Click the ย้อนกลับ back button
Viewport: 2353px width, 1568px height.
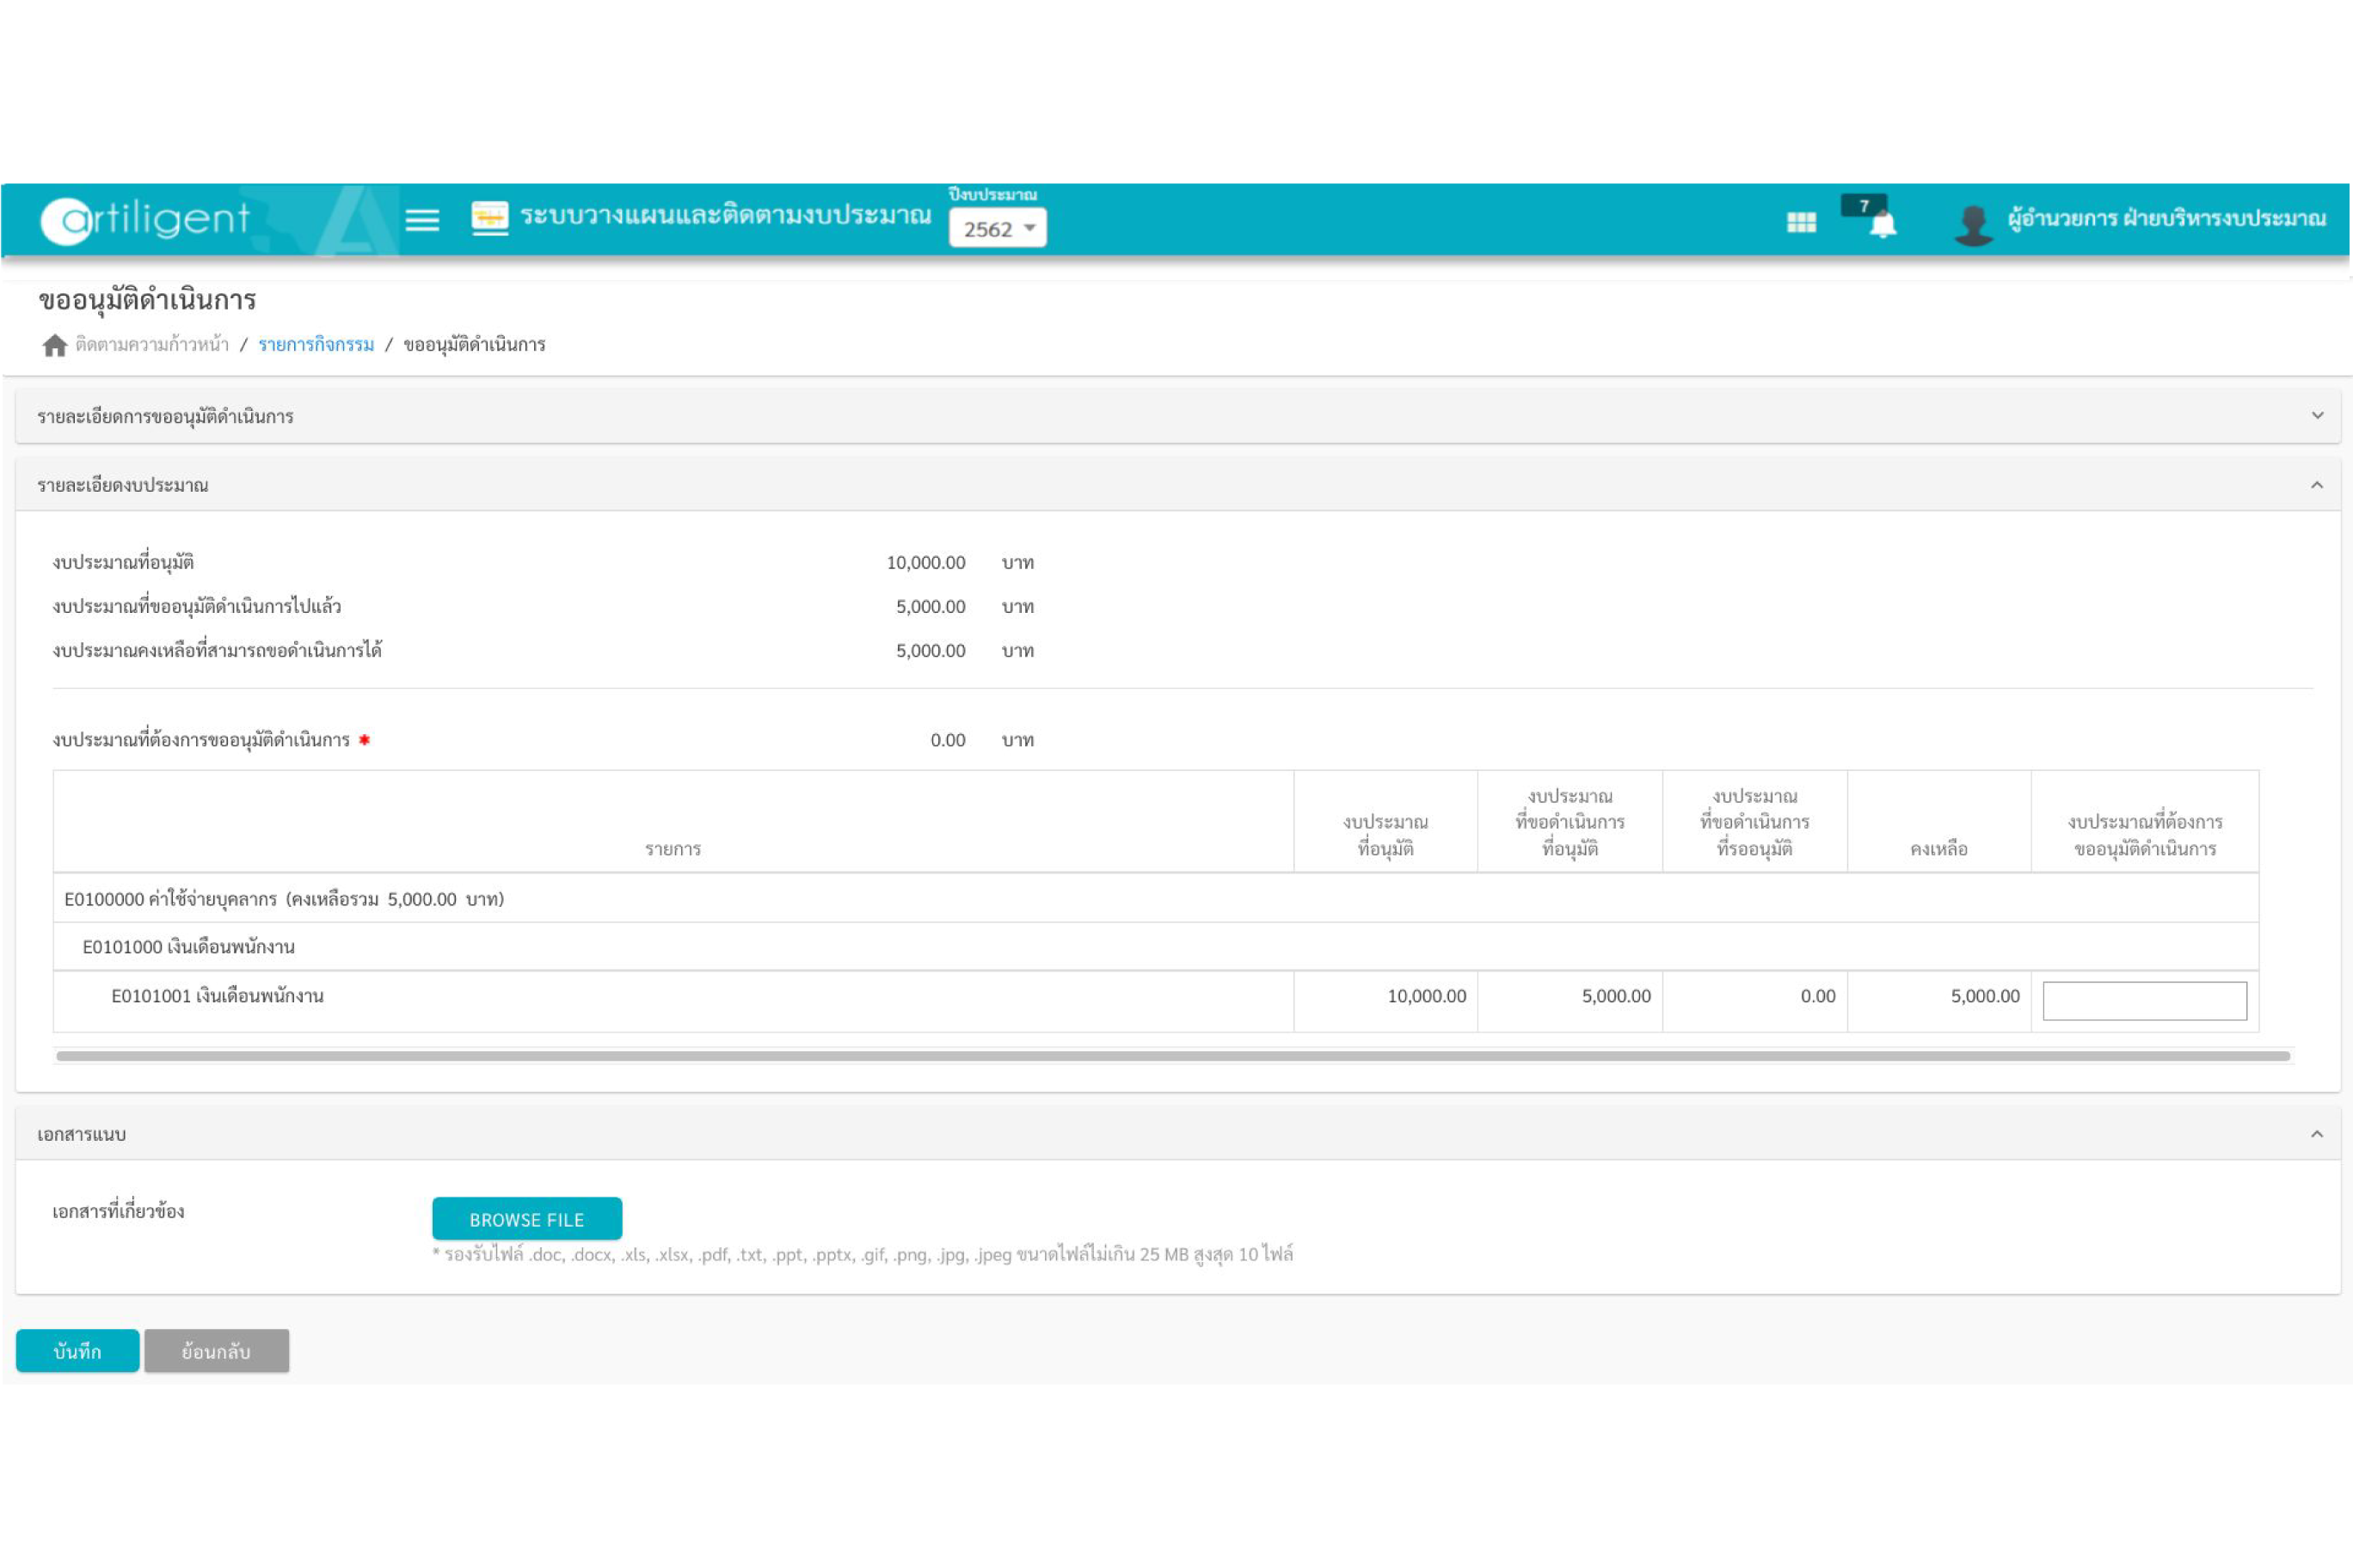[216, 1351]
